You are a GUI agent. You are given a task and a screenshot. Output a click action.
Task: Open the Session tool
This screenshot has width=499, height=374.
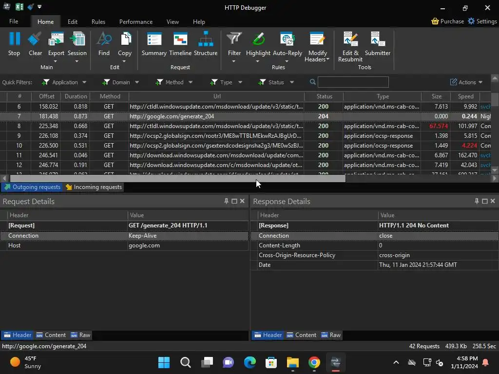coord(77,44)
